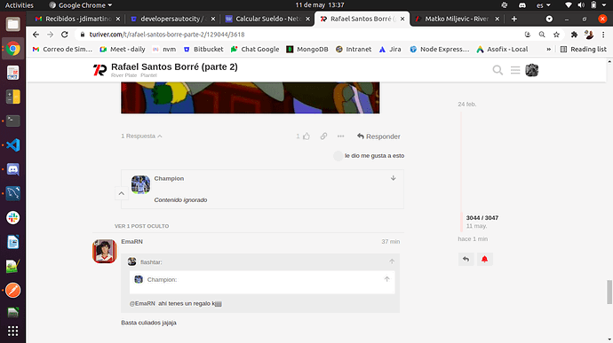Open the forum hamburger menu
This screenshot has width=613, height=343.
(515, 70)
